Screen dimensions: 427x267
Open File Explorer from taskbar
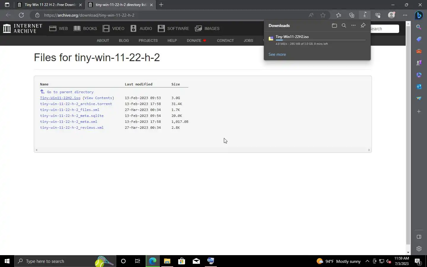pos(167,261)
